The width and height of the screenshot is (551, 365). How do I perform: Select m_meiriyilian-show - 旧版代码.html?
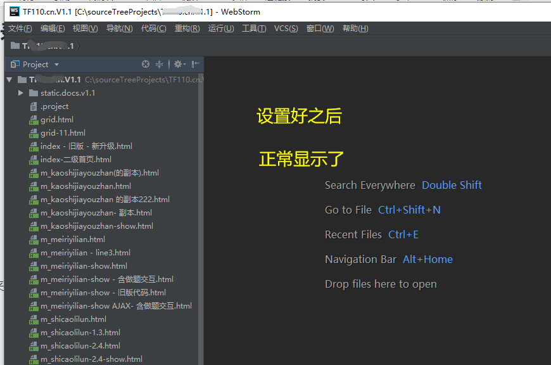click(x=103, y=293)
